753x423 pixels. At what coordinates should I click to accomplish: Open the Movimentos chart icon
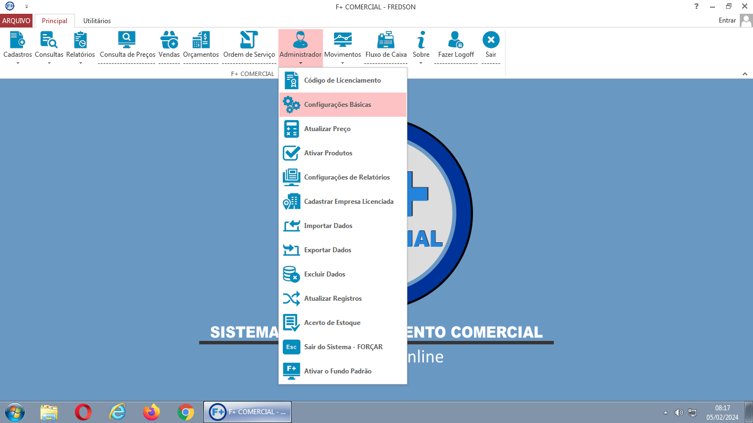[x=342, y=40]
